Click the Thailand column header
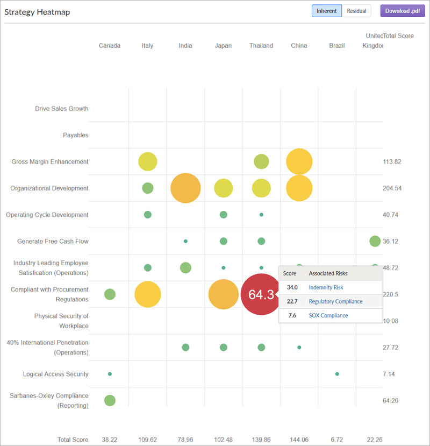430x446 pixels. tap(261, 46)
